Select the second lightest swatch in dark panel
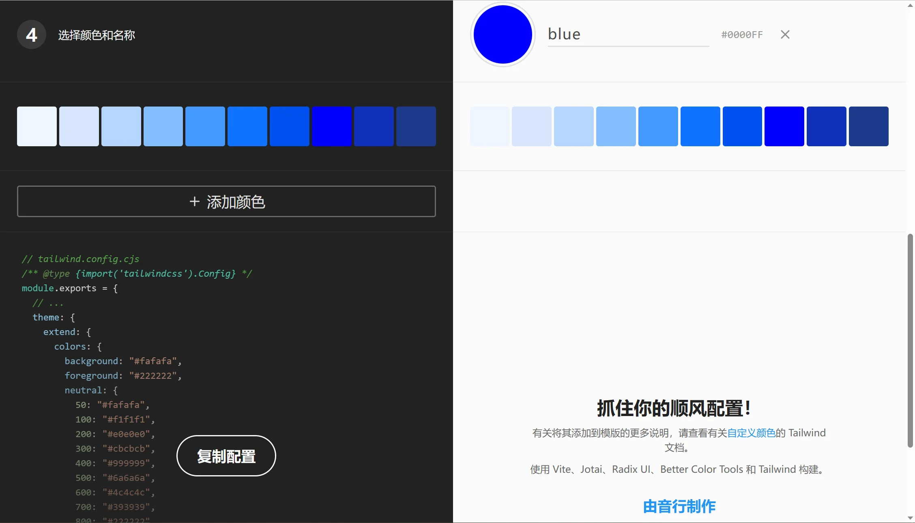Screen dimensions: 915x523 coord(79,126)
